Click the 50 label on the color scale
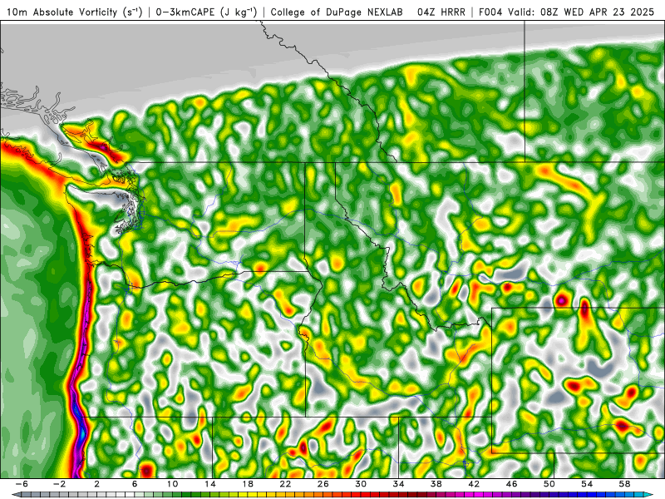This screenshot has width=665, height=499. [x=549, y=484]
